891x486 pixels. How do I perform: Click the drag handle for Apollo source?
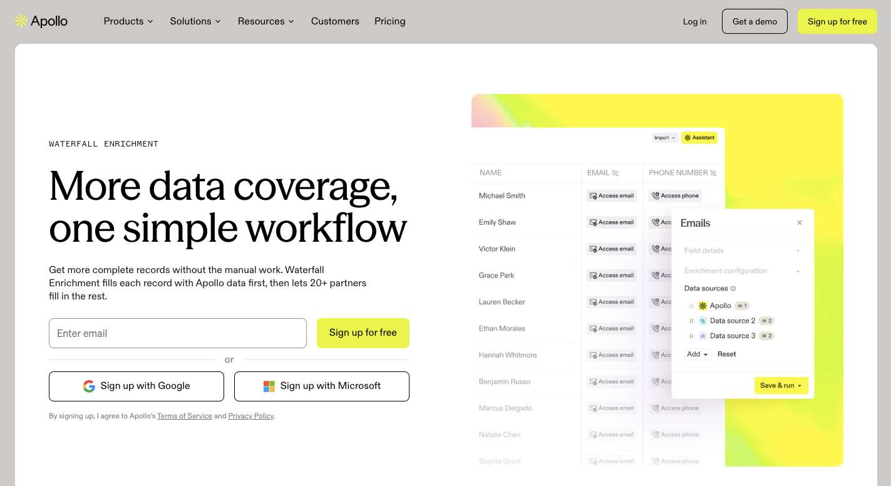[691, 306]
